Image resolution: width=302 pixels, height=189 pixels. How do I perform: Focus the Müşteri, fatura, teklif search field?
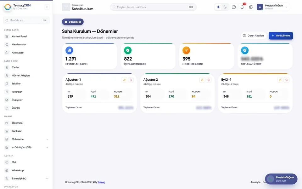pos(153,7)
